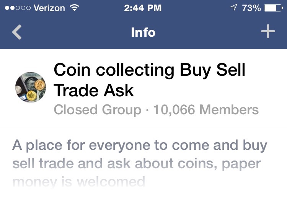Select the 'Coin collecting Buy Sell' title line
This screenshot has width=287, height=198.
[149, 70]
